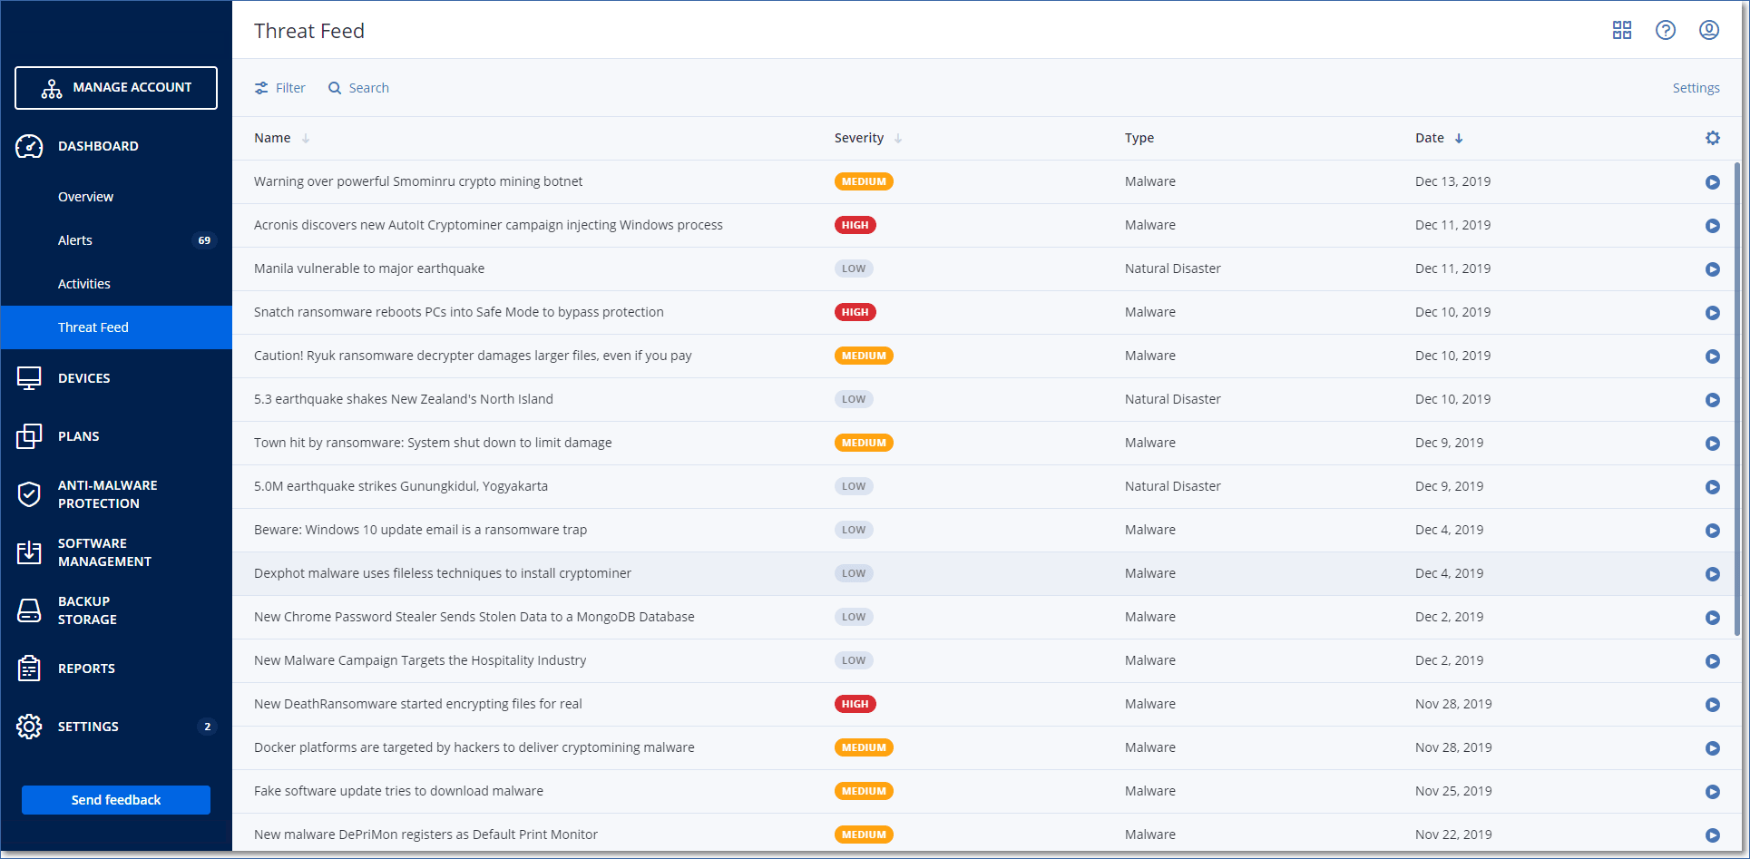Sort the table by Name column
Viewport: 1750px width, 859px height.
point(272,138)
